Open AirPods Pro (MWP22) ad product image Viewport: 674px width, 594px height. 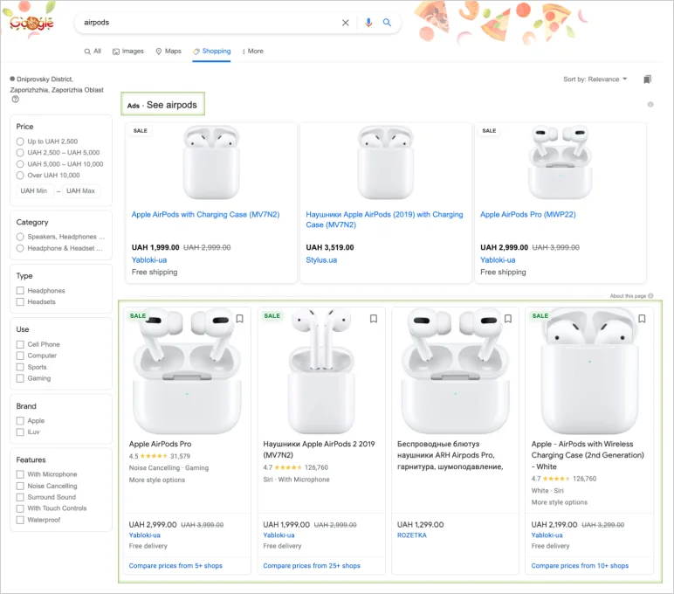click(x=561, y=162)
